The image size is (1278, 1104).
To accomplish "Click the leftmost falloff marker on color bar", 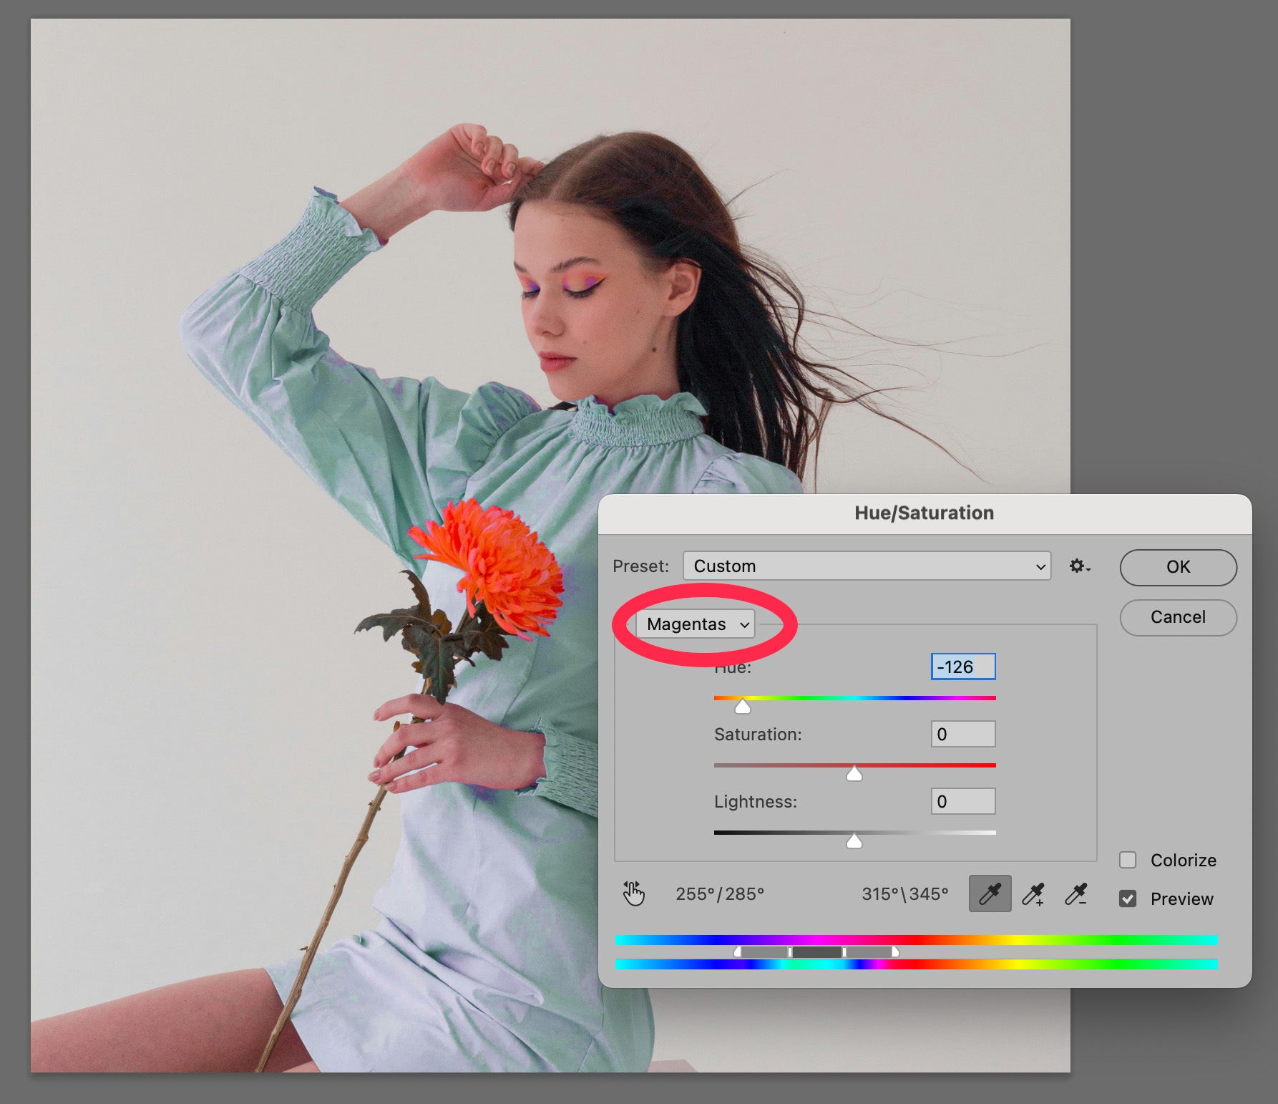I will tap(738, 952).
